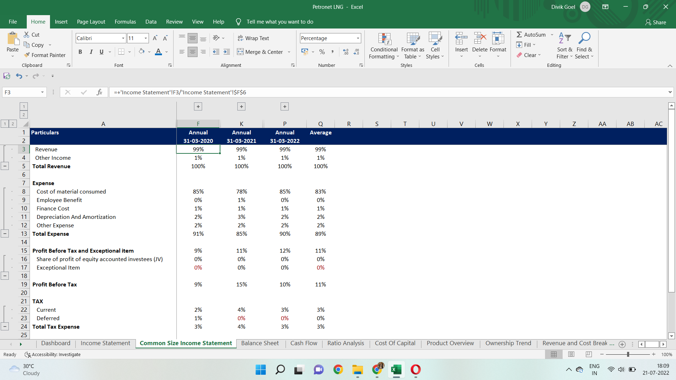
Task: Toggle Underline formatting
Action: (x=101, y=52)
